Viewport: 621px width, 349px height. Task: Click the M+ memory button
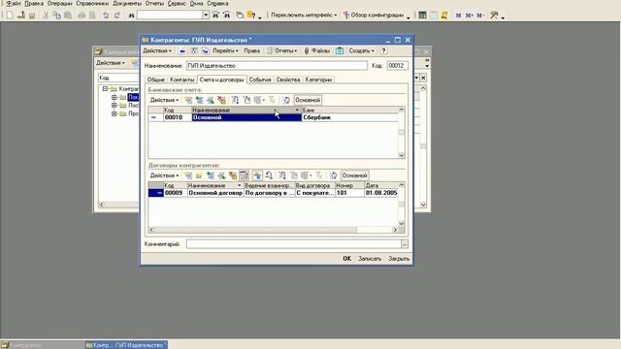(470, 16)
